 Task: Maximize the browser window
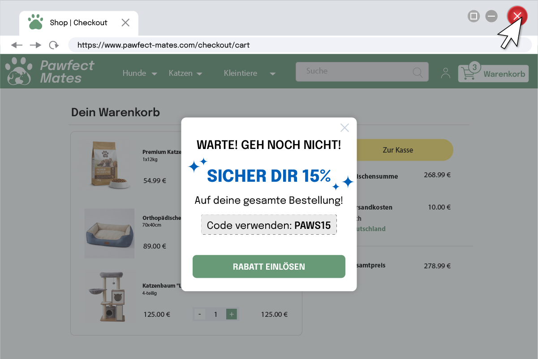click(473, 17)
